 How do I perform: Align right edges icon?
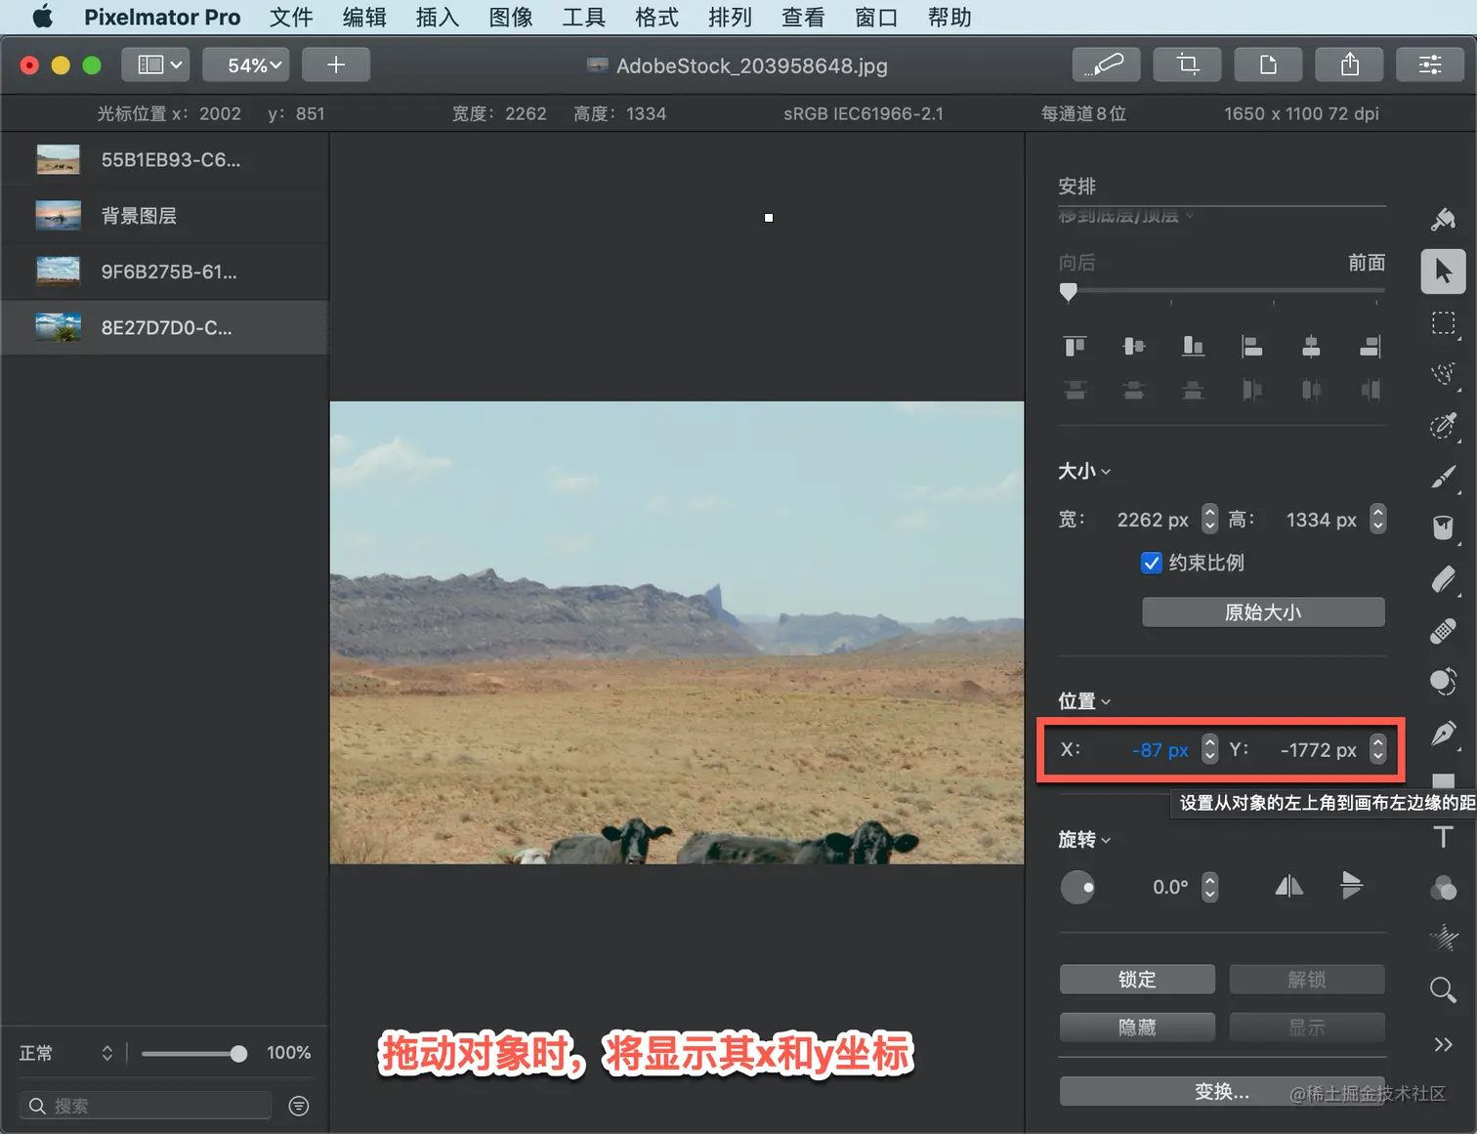(1371, 346)
